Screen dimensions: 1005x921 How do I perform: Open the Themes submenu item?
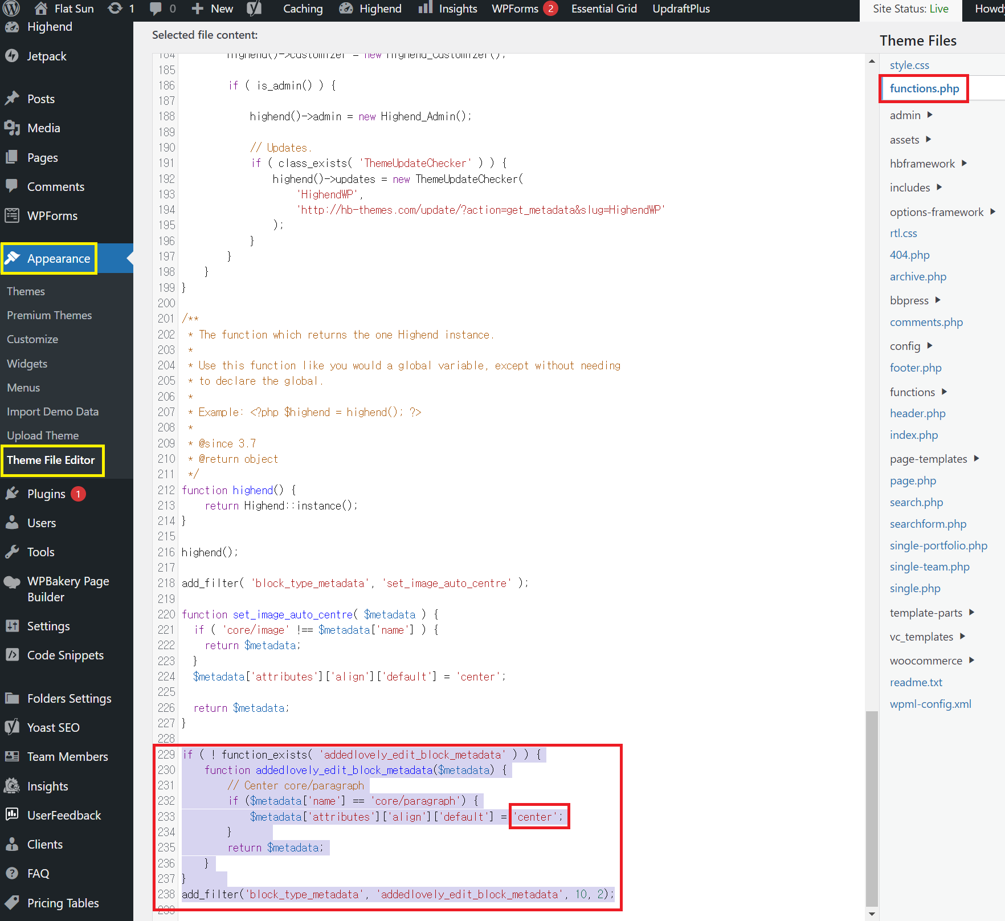tap(26, 291)
